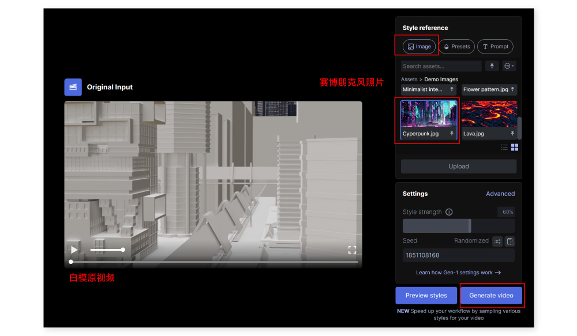Image resolution: width=577 pixels, height=336 pixels.
Task: Play the Original Input video
Action: (x=74, y=250)
